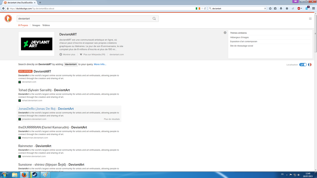317x178 pixels.
Task: Open the Adblock Plus menu
Action: 300,8
